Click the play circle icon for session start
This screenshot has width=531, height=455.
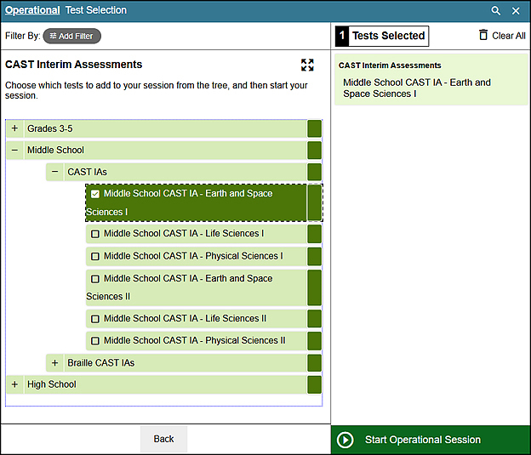[345, 440]
